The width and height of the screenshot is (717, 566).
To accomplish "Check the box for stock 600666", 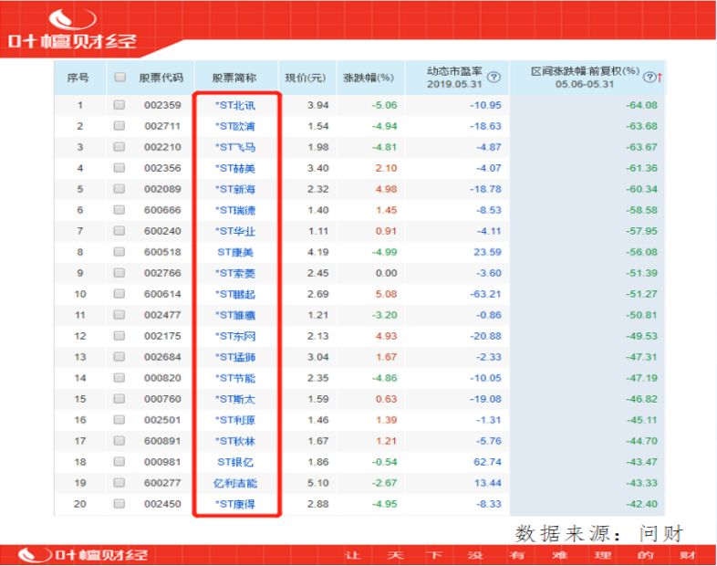I will [x=119, y=210].
